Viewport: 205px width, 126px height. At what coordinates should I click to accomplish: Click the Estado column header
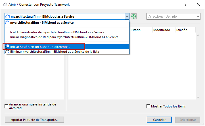click(135, 30)
